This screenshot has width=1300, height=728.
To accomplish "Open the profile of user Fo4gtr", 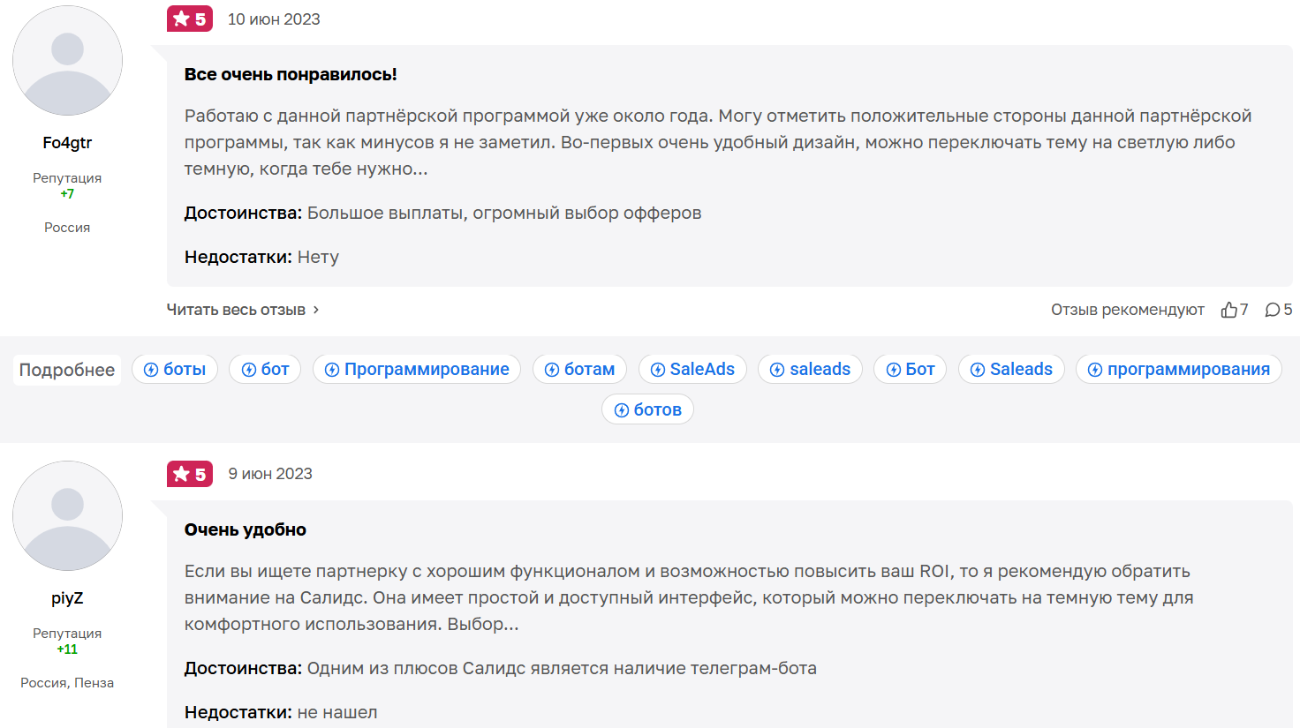I will pos(67,142).
